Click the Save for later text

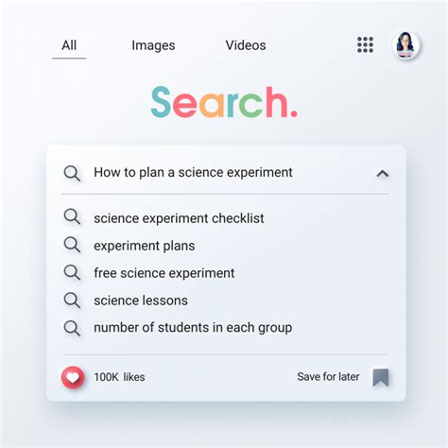pos(328,376)
